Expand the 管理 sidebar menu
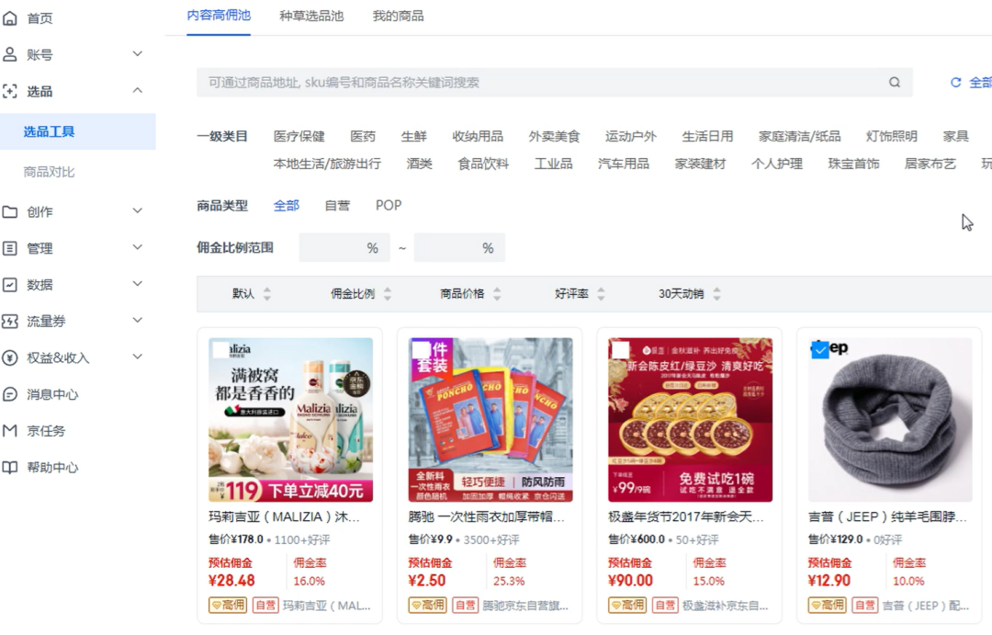Screen dimensions: 992x635 [x=137, y=247]
